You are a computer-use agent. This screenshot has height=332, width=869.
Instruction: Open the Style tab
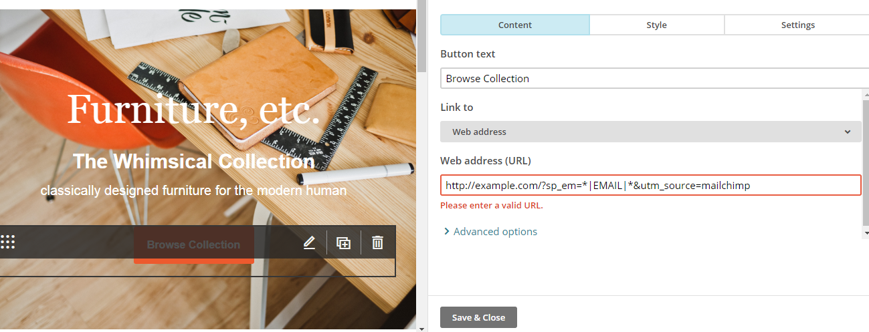coord(657,25)
